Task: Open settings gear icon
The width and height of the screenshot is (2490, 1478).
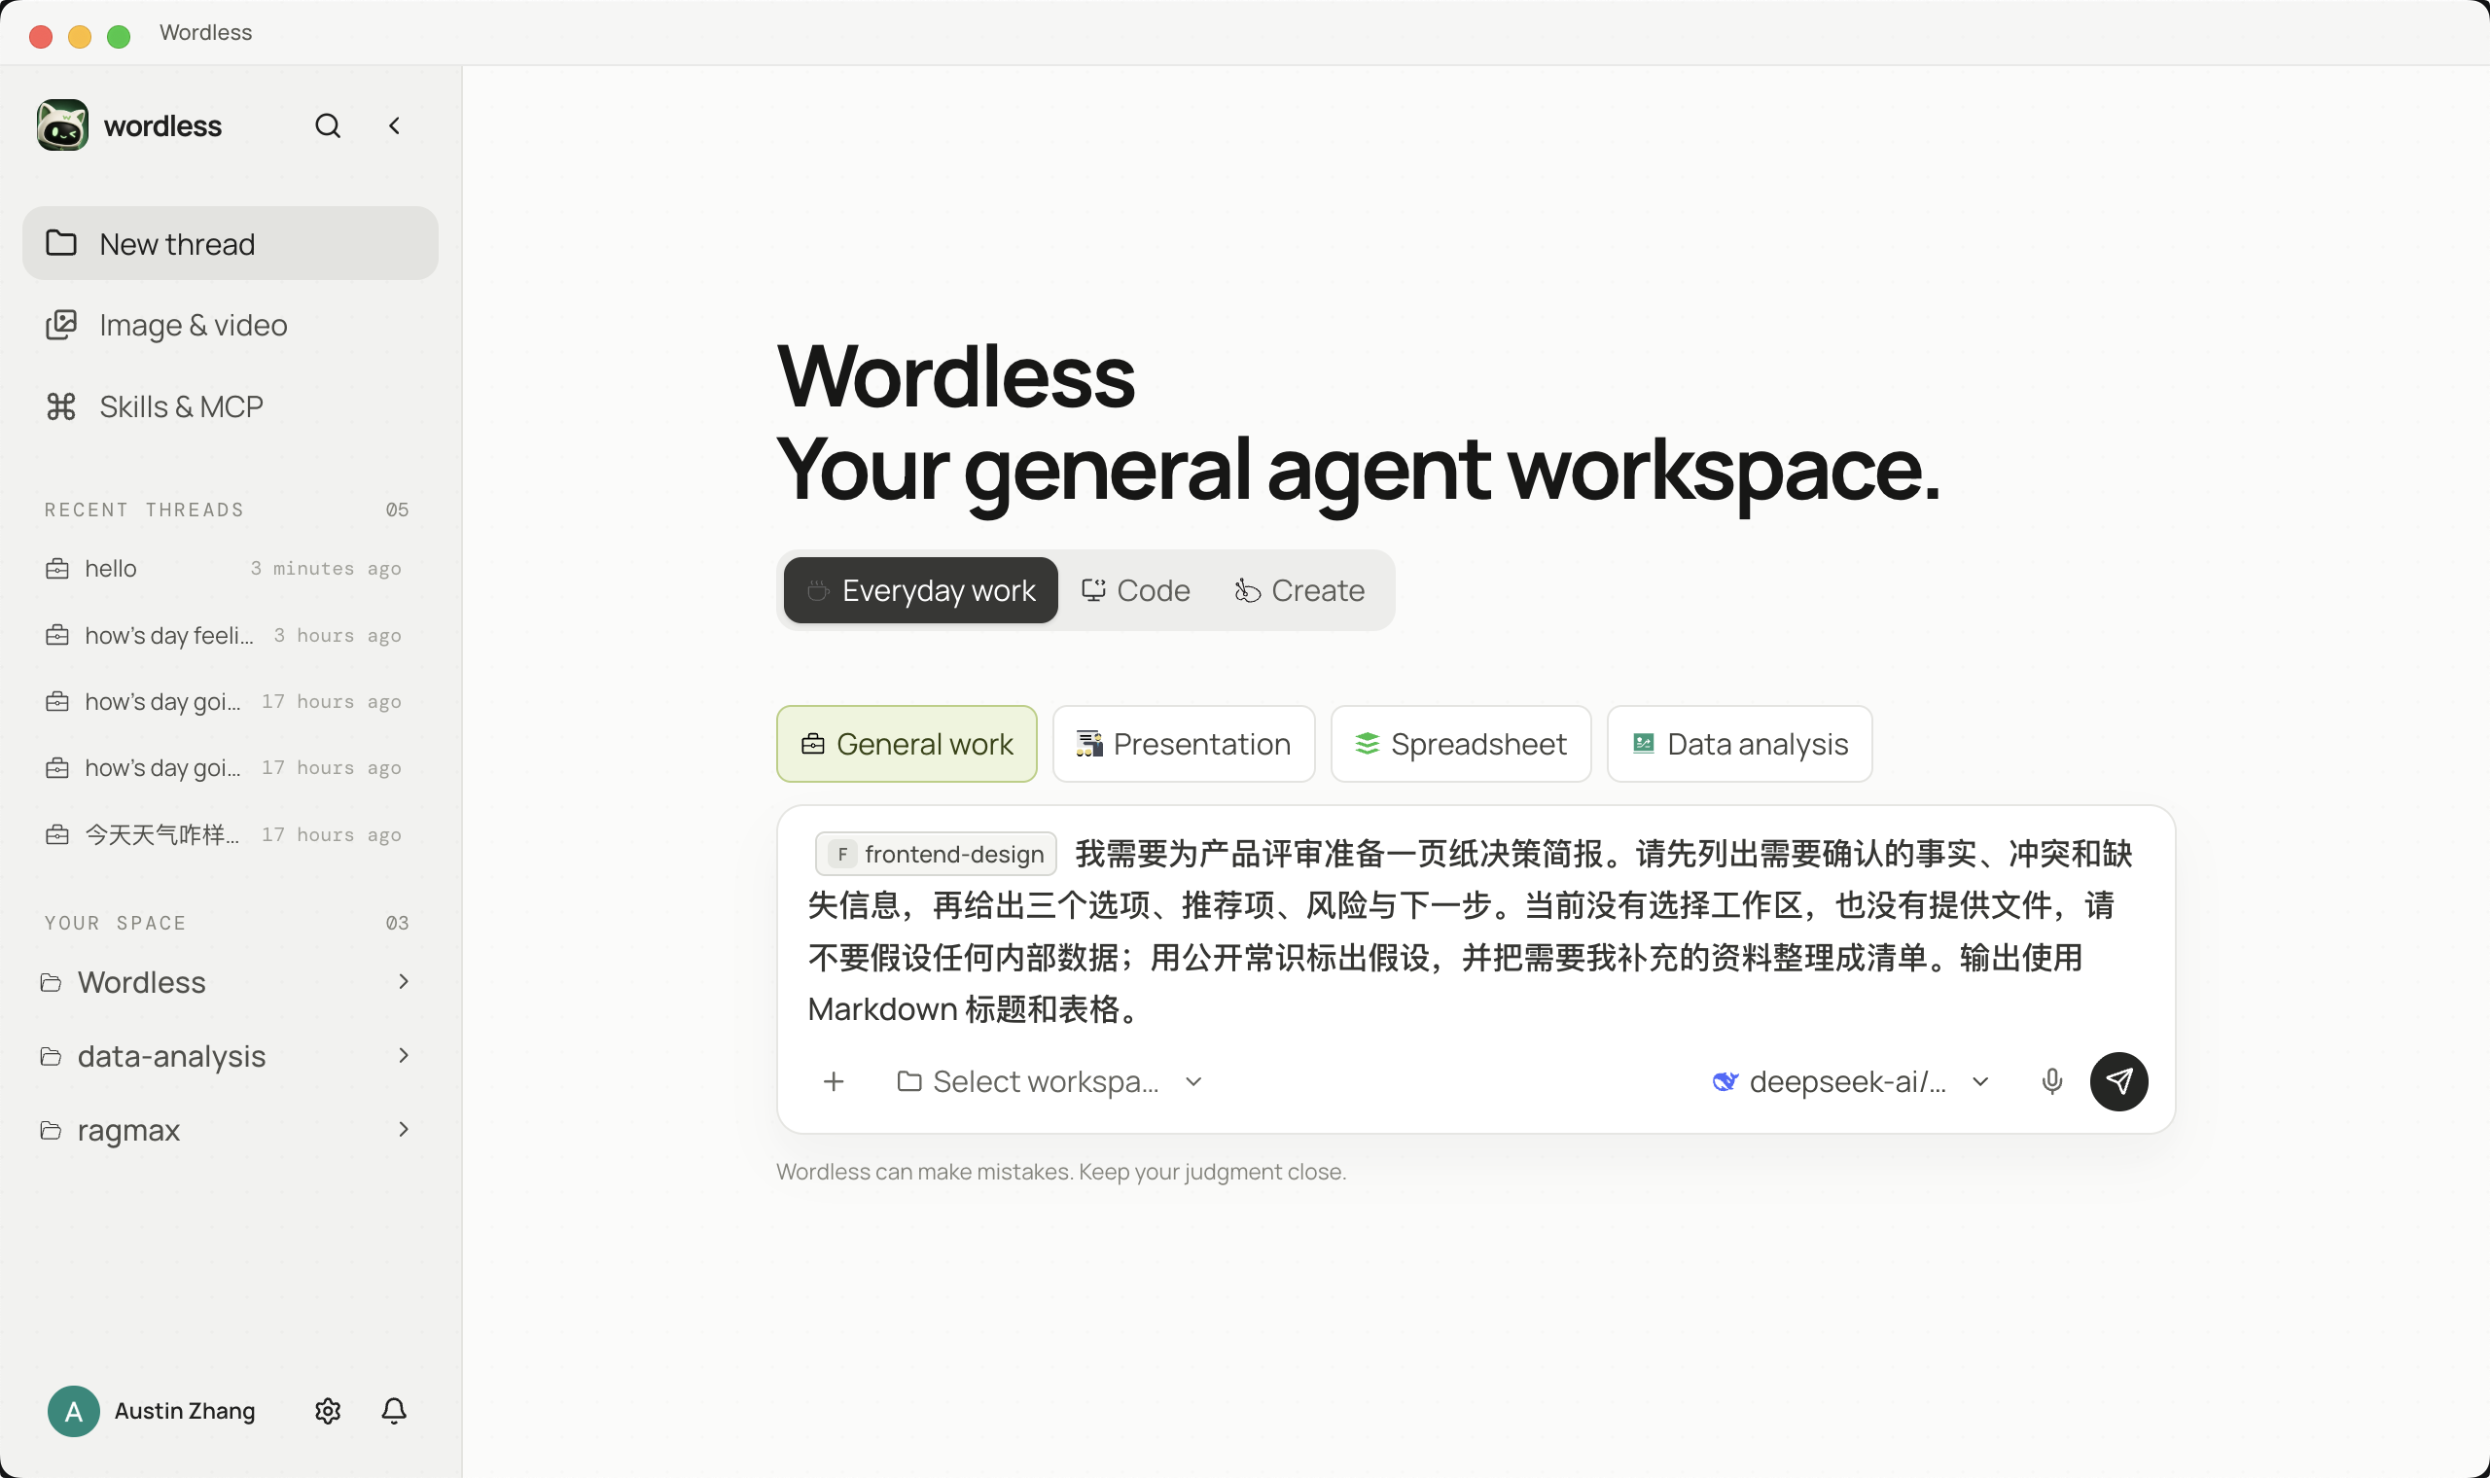Action: coord(328,1411)
